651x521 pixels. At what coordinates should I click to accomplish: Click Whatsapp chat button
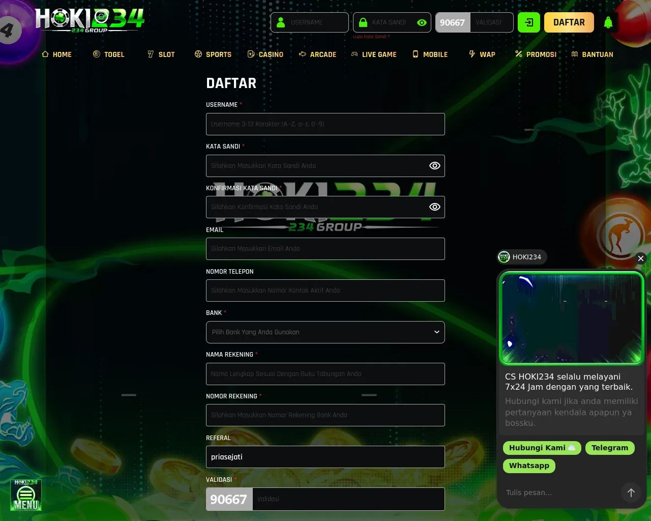click(x=529, y=466)
